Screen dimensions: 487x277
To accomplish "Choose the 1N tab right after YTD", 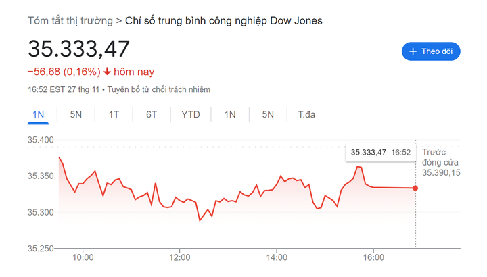I will pos(230,114).
